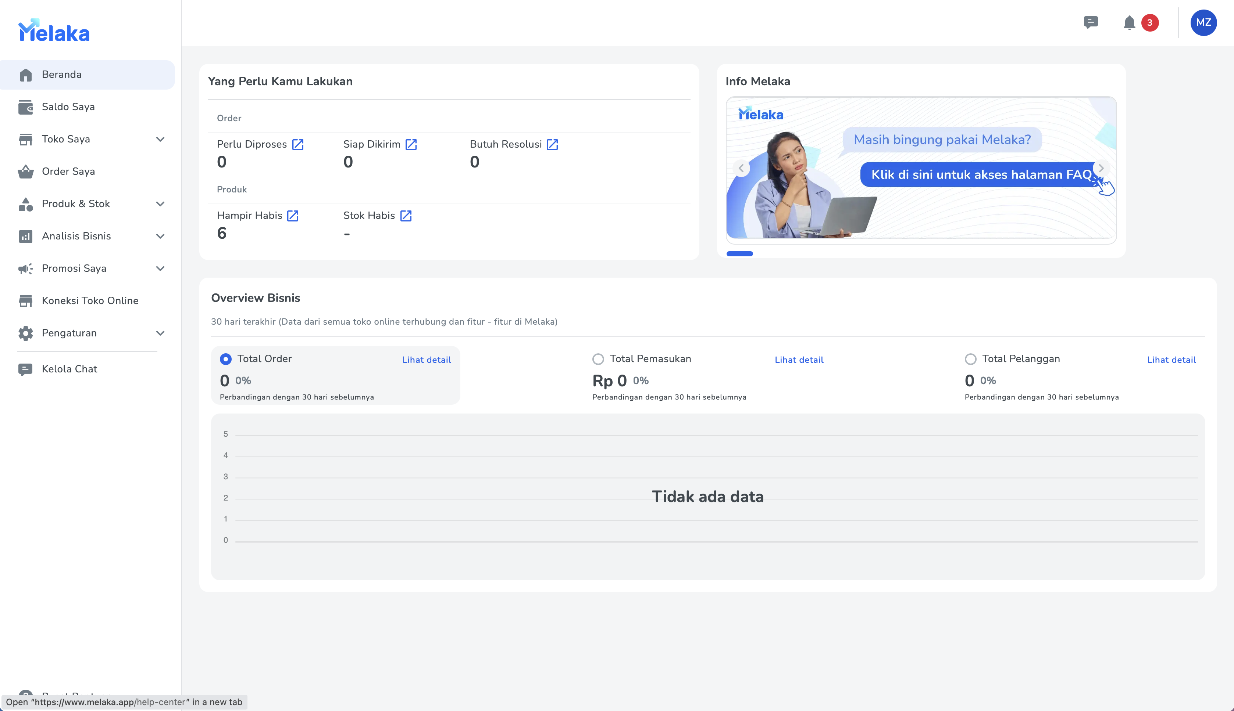
Task: Click the blue banner slide indicator
Action: [740, 254]
